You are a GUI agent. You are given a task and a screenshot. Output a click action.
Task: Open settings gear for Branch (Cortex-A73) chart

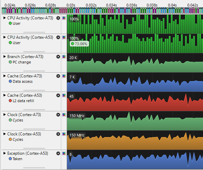[58, 57]
